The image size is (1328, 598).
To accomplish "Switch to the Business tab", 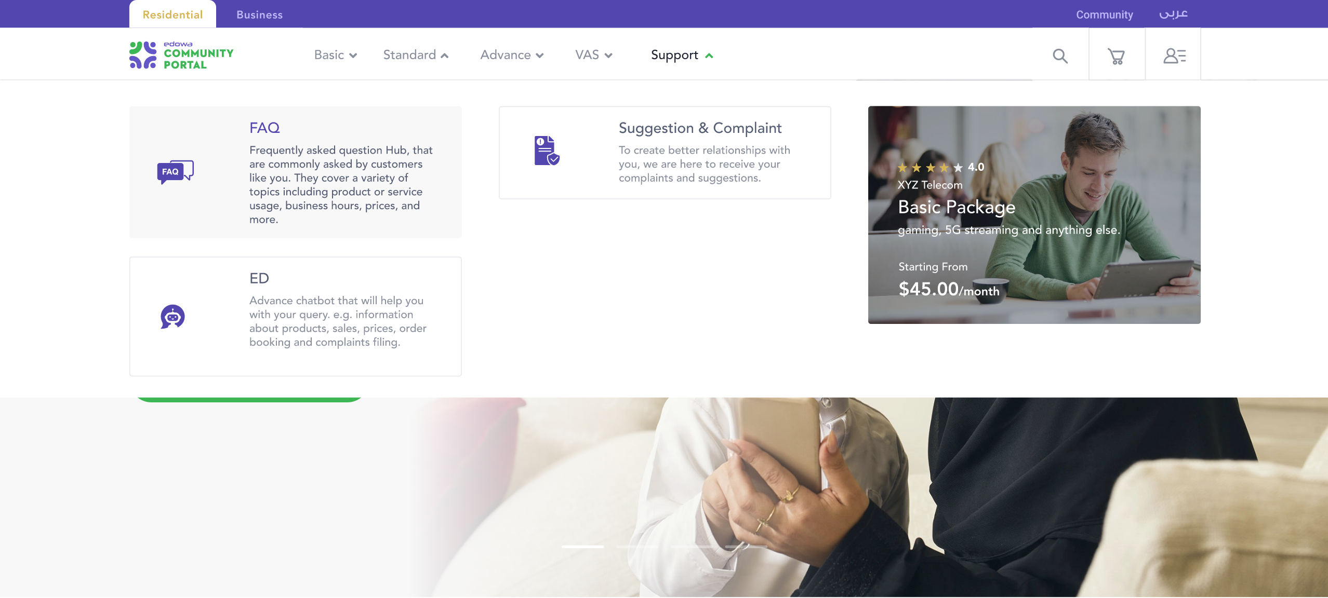I will [x=259, y=15].
